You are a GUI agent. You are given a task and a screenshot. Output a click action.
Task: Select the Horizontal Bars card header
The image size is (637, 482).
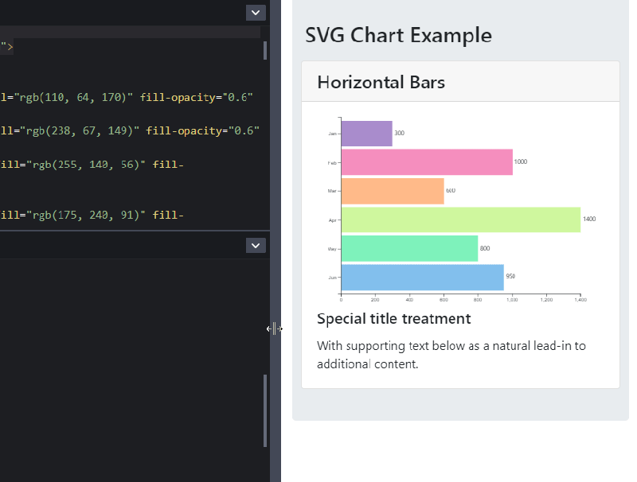381,82
